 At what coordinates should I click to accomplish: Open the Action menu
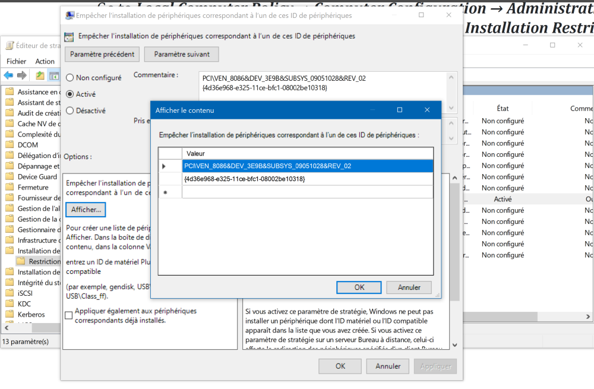coord(45,61)
